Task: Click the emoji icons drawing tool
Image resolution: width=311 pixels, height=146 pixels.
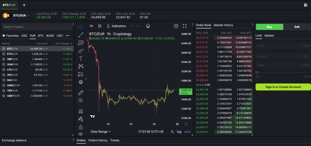Action: coord(81,82)
